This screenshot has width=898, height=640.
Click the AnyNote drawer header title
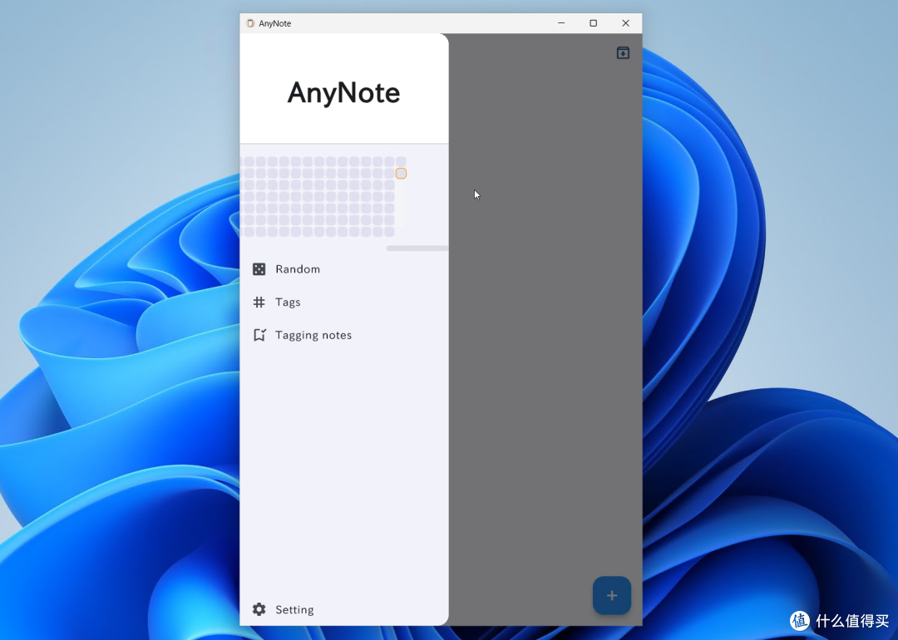point(343,93)
